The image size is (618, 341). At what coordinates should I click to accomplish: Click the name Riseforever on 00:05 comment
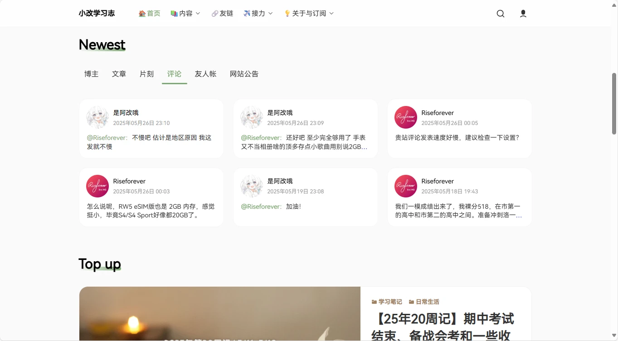[438, 113]
